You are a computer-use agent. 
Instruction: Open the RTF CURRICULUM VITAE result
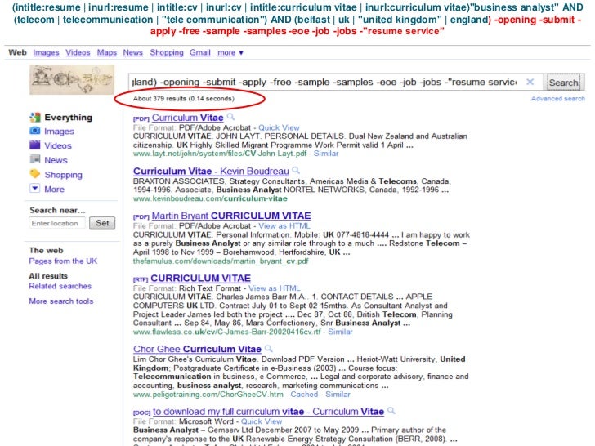200,279
